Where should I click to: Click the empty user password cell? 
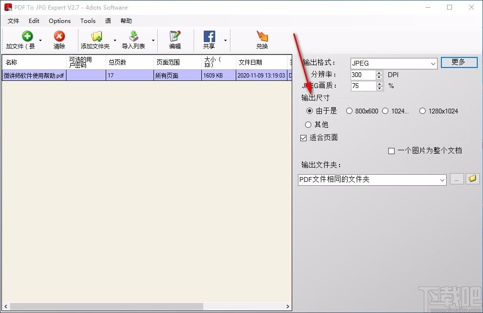click(86, 76)
